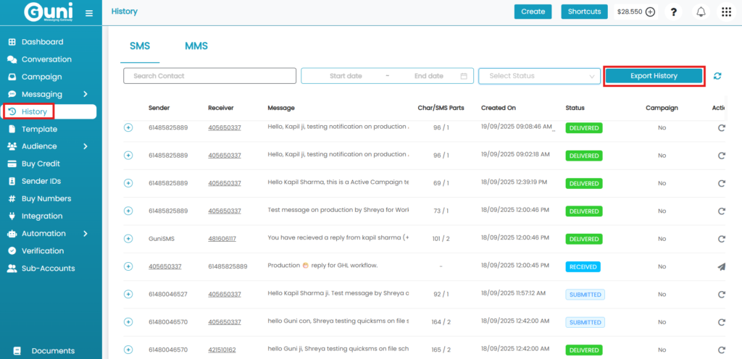Open the apps grid icon in header
742x359 pixels.
[x=726, y=12]
